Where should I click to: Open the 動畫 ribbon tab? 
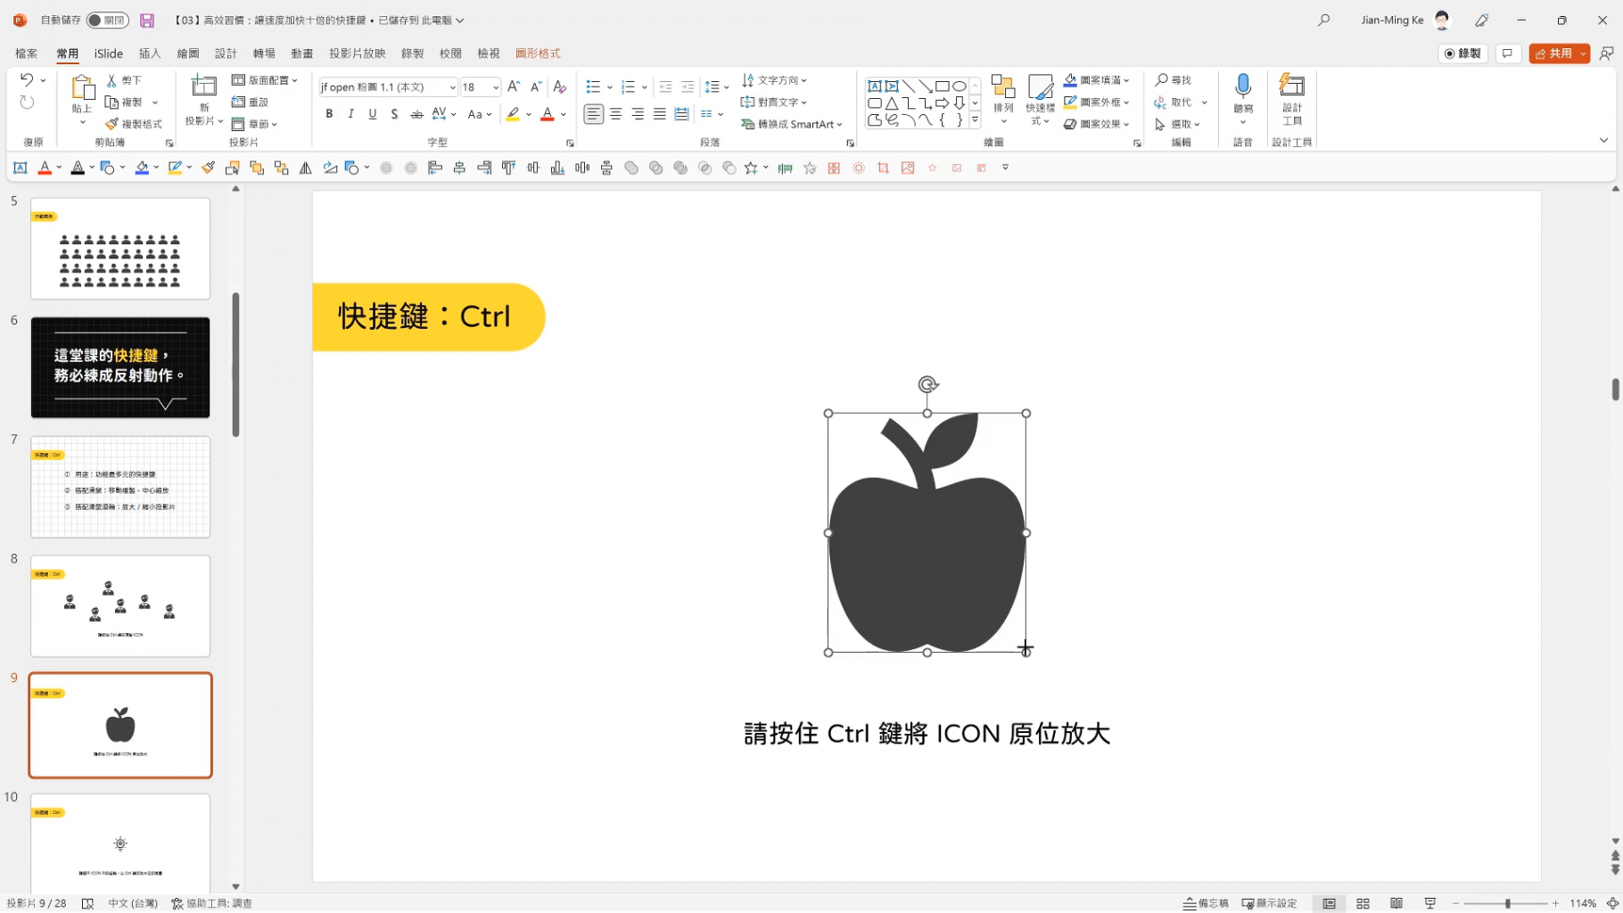tap(301, 53)
